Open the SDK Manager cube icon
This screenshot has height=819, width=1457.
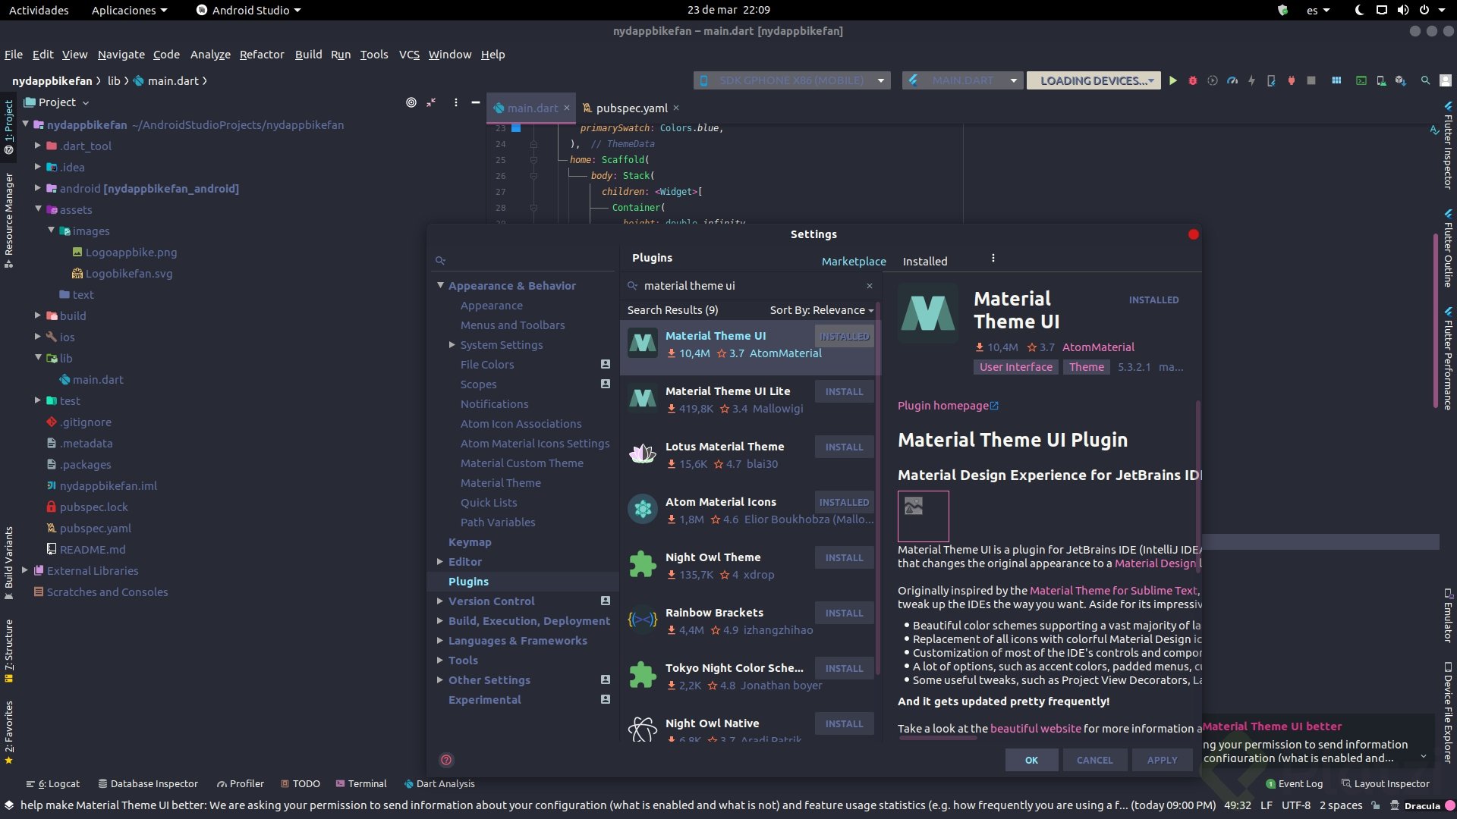tap(1401, 80)
